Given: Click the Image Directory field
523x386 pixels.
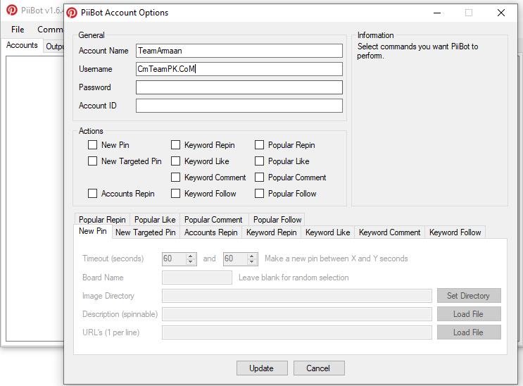Looking at the screenshot, I should [x=297, y=296].
